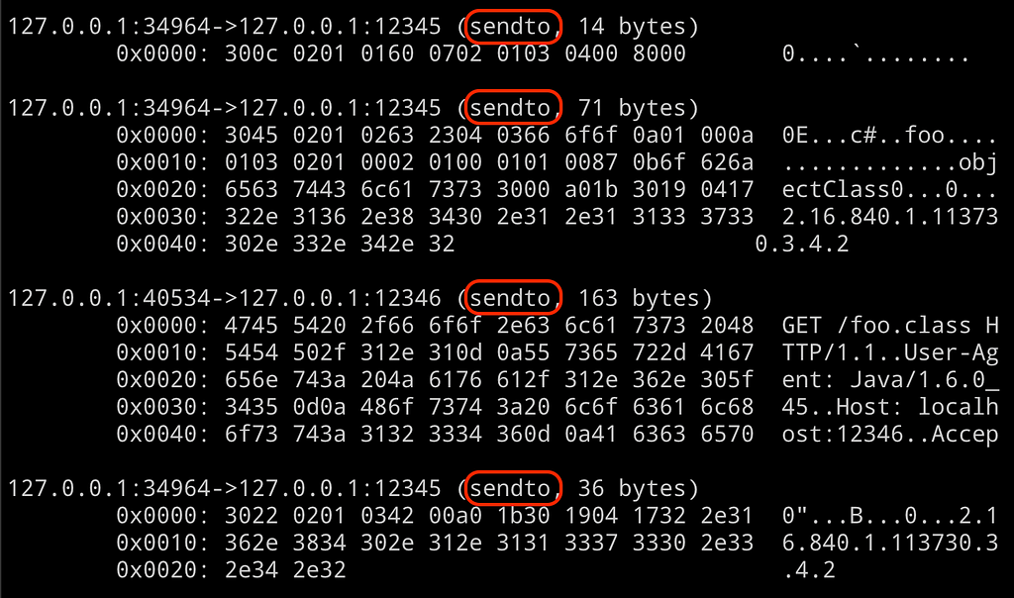
Task: Click the '36 bytes)' text
Action: [639, 488]
